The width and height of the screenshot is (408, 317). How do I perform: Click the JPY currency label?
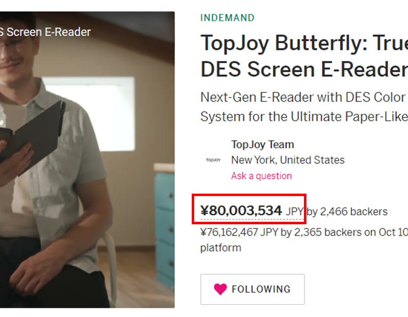click(295, 212)
